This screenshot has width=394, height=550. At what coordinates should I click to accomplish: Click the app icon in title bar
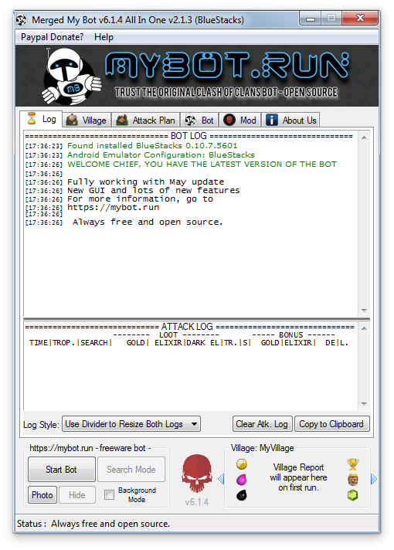tap(22, 19)
